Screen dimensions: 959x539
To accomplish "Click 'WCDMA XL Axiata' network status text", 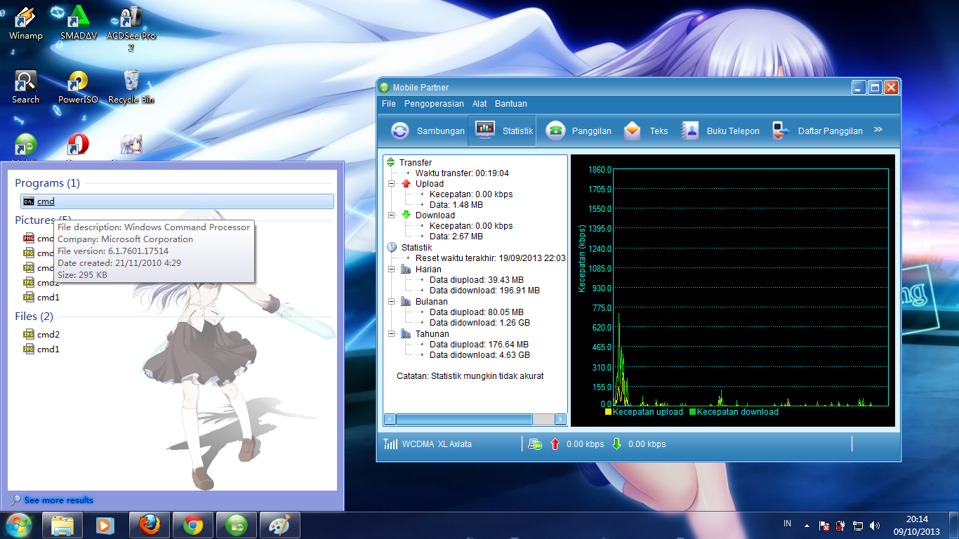I will 437,444.
